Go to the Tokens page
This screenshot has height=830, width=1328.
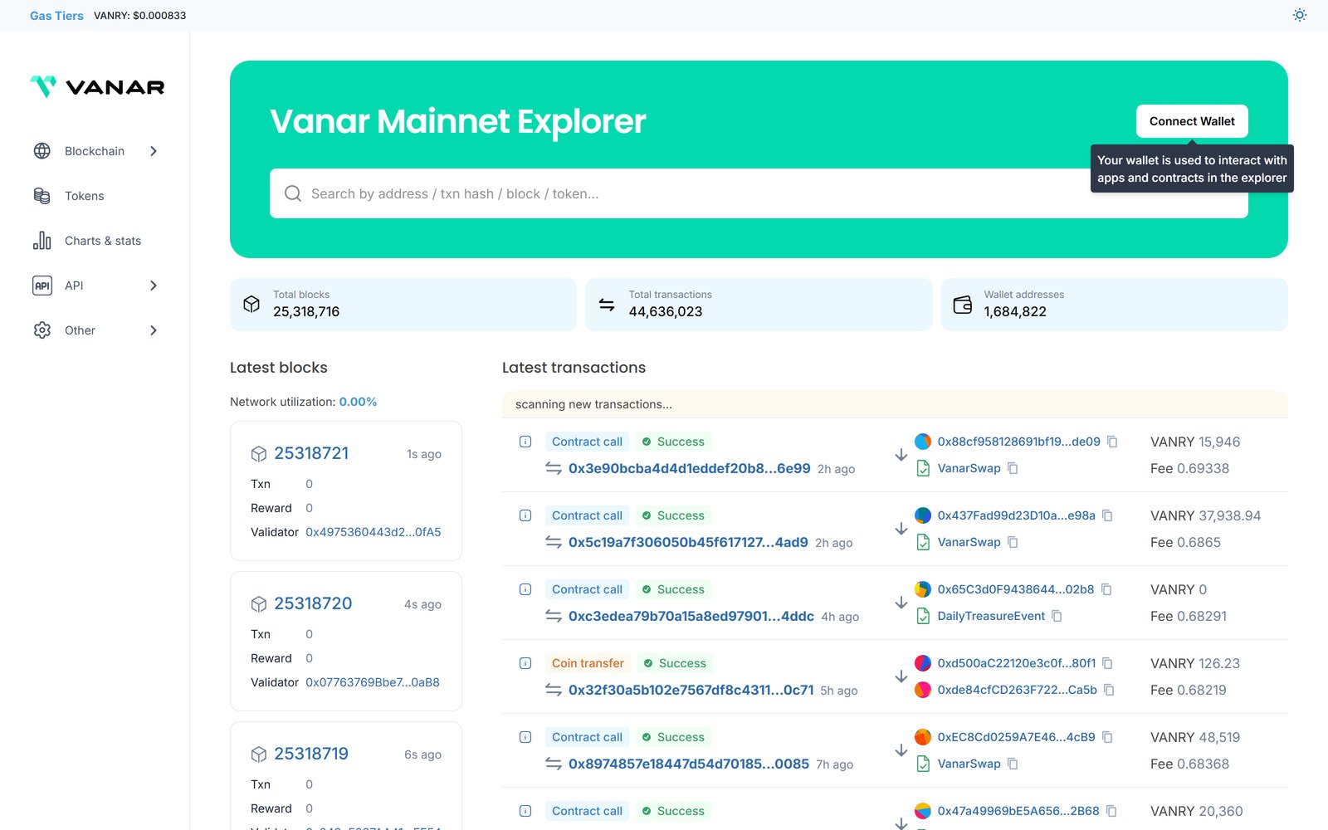coord(85,196)
